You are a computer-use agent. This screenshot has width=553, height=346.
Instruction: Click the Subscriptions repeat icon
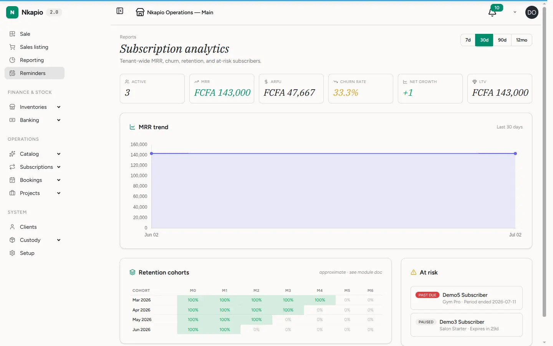pyautogui.click(x=12, y=167)
